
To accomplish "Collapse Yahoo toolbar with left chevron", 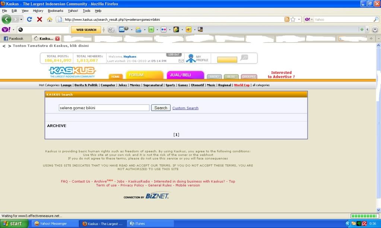I will [367, 30].
